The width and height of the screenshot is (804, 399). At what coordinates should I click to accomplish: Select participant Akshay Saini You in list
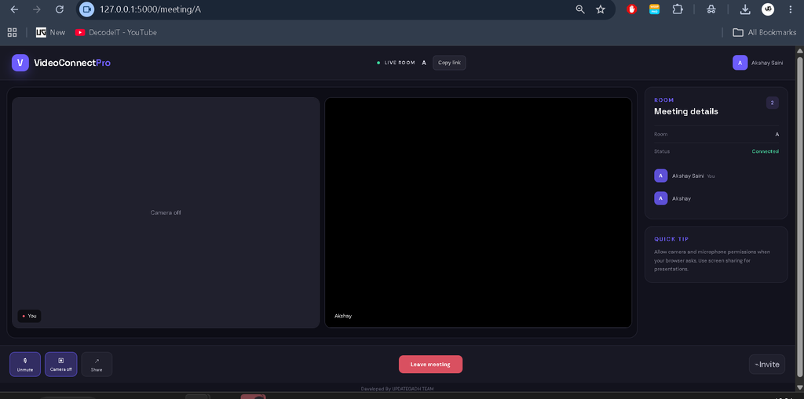716,176
